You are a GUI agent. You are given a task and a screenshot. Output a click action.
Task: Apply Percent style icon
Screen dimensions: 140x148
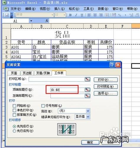click(119, 15)
